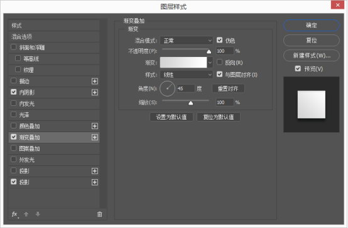The height and width of the screenshot is (228, 348).
Task: Click the 缩放 percent field showing 100
Action: [x=225, y=102]
